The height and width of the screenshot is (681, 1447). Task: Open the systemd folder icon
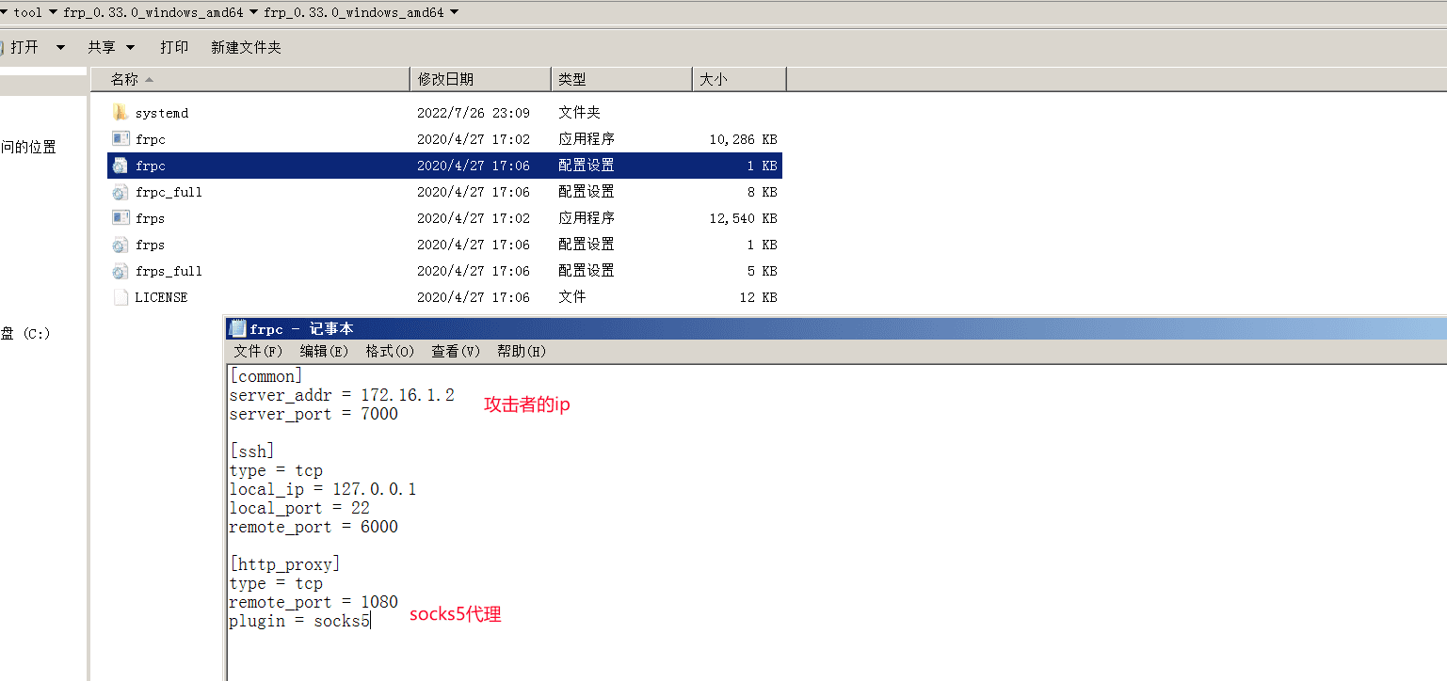click(x=120, y=113)
